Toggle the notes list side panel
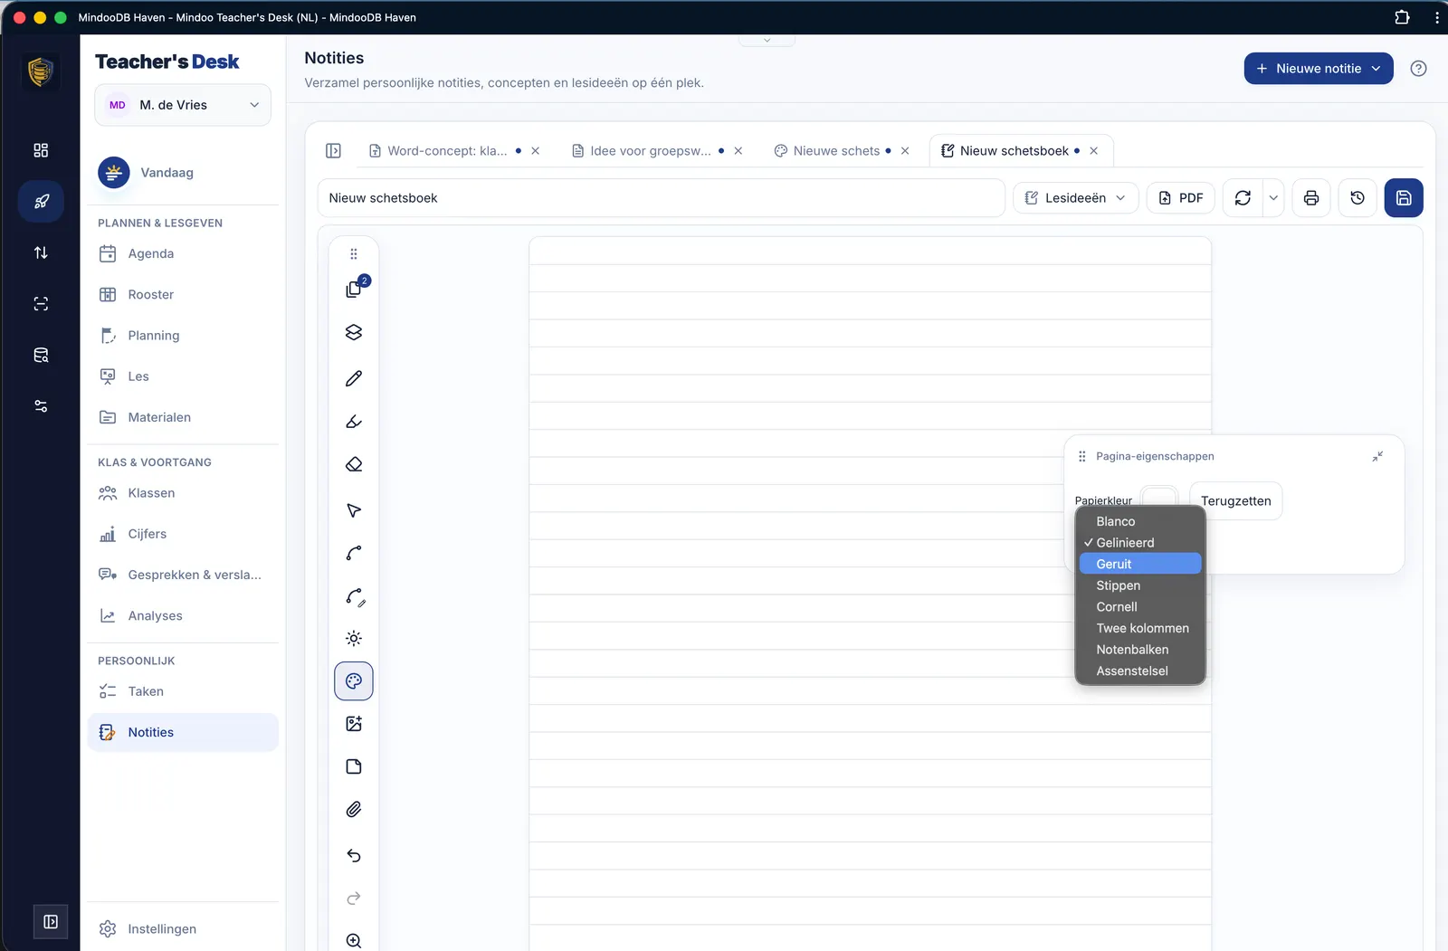The image size is (1448, 951). [x=333, y=151]
